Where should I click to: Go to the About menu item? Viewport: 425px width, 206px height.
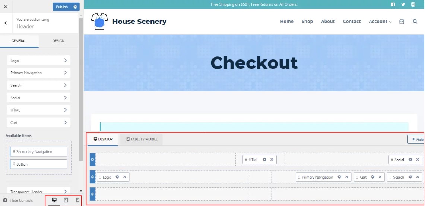[x=328, y=21]
